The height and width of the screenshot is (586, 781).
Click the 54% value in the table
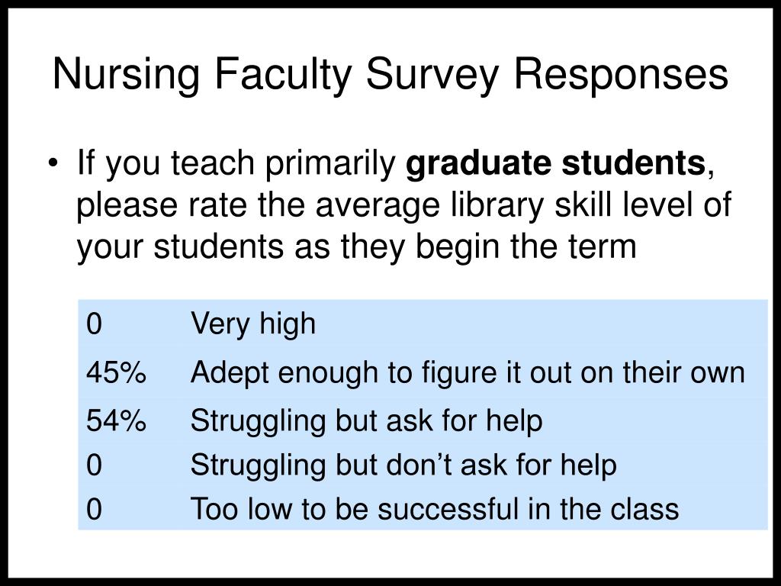[x=116, y=420]
